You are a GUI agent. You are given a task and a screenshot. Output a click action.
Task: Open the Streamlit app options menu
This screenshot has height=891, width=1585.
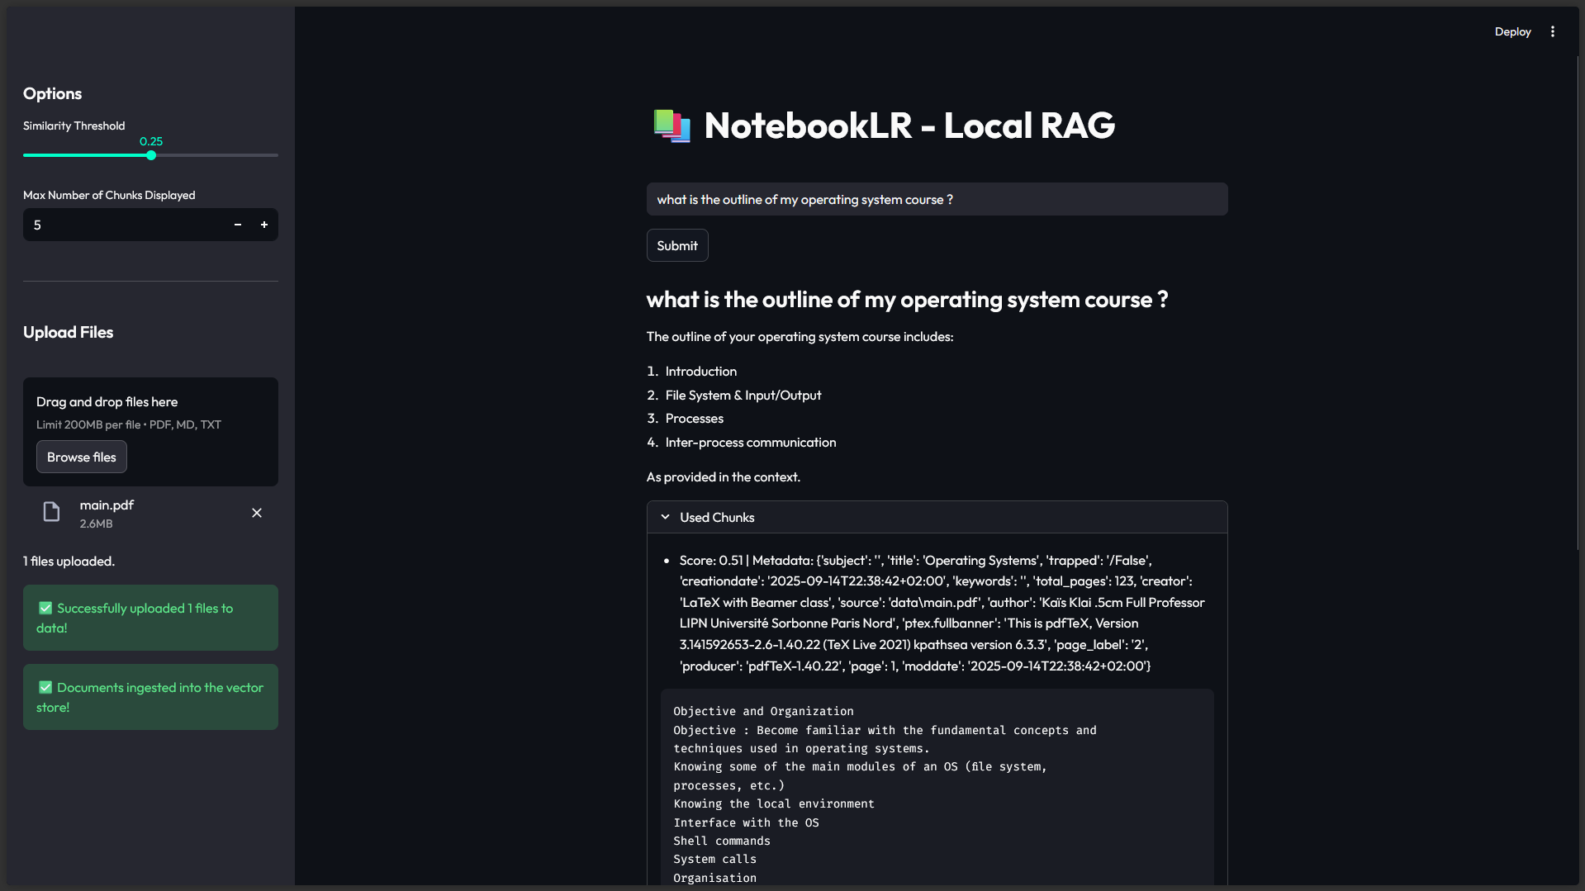[x=1553, y=31]
